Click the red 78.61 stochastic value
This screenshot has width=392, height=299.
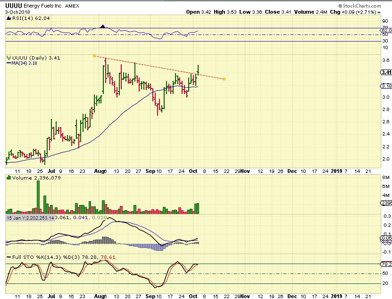point(108,257)
